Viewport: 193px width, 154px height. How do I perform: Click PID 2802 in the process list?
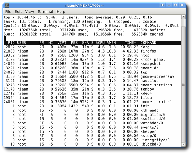point(10,47)
